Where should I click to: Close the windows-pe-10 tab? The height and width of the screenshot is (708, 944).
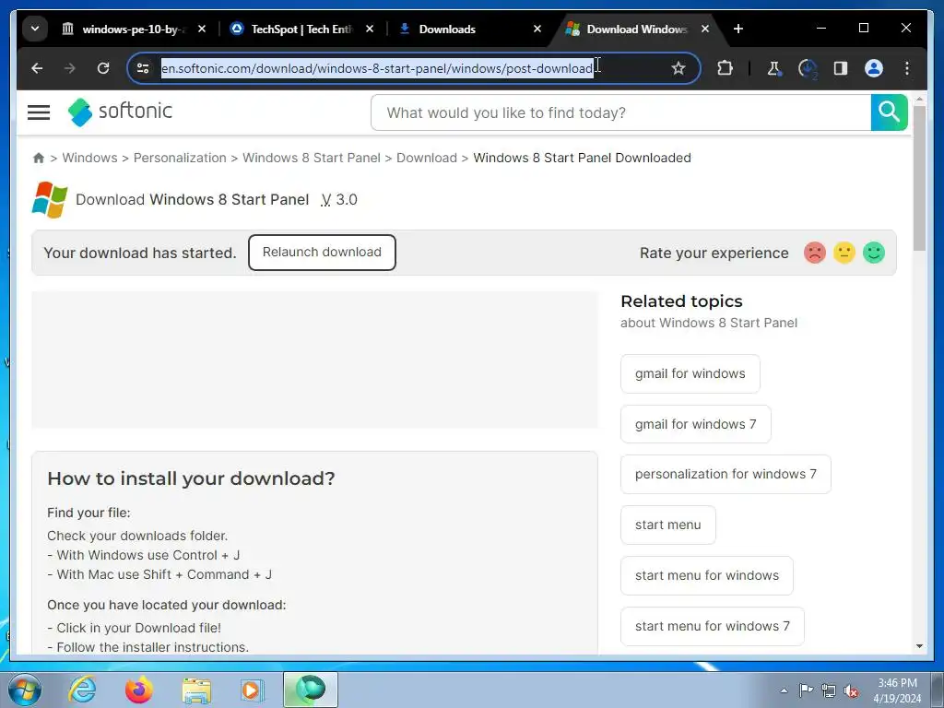click(x=202, y=29)
